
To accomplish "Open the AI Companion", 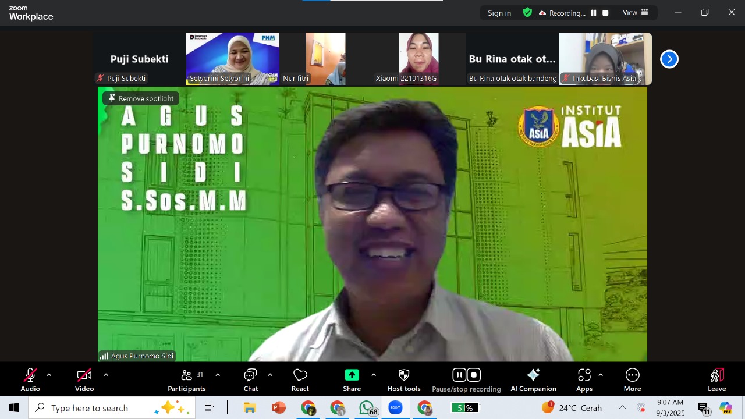I will [x=533, y=379].
